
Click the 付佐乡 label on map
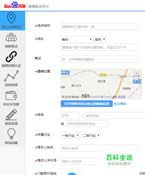pyautogui.click(x=123, y=76)
